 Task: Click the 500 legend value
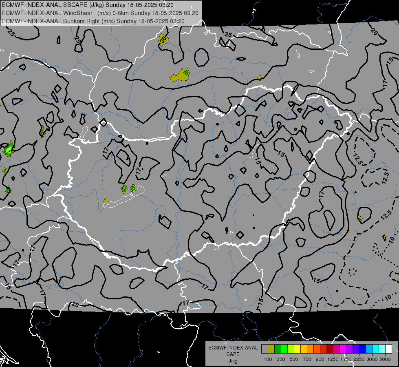click(294, 359)
